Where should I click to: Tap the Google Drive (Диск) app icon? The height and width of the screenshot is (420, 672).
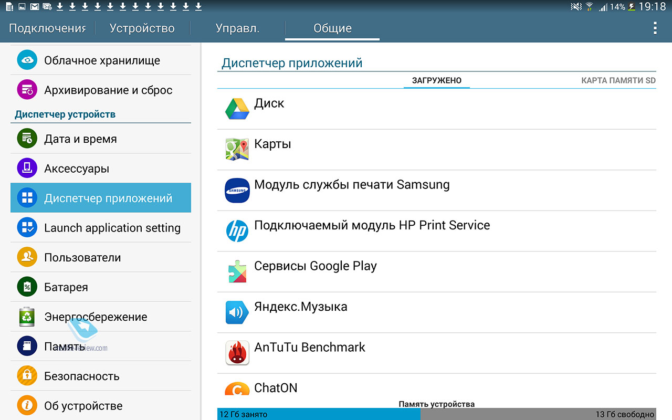[237, 109]
